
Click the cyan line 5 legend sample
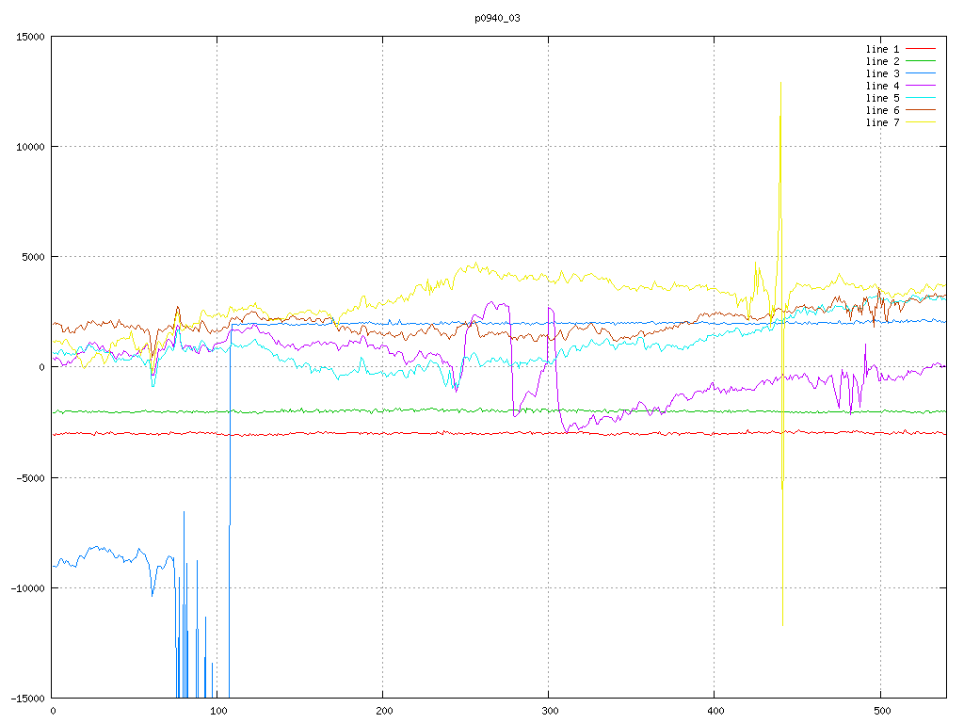[922, 97]
